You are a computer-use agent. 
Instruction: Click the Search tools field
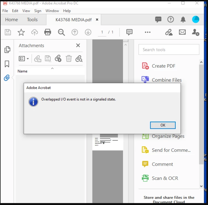coord(169,50)
